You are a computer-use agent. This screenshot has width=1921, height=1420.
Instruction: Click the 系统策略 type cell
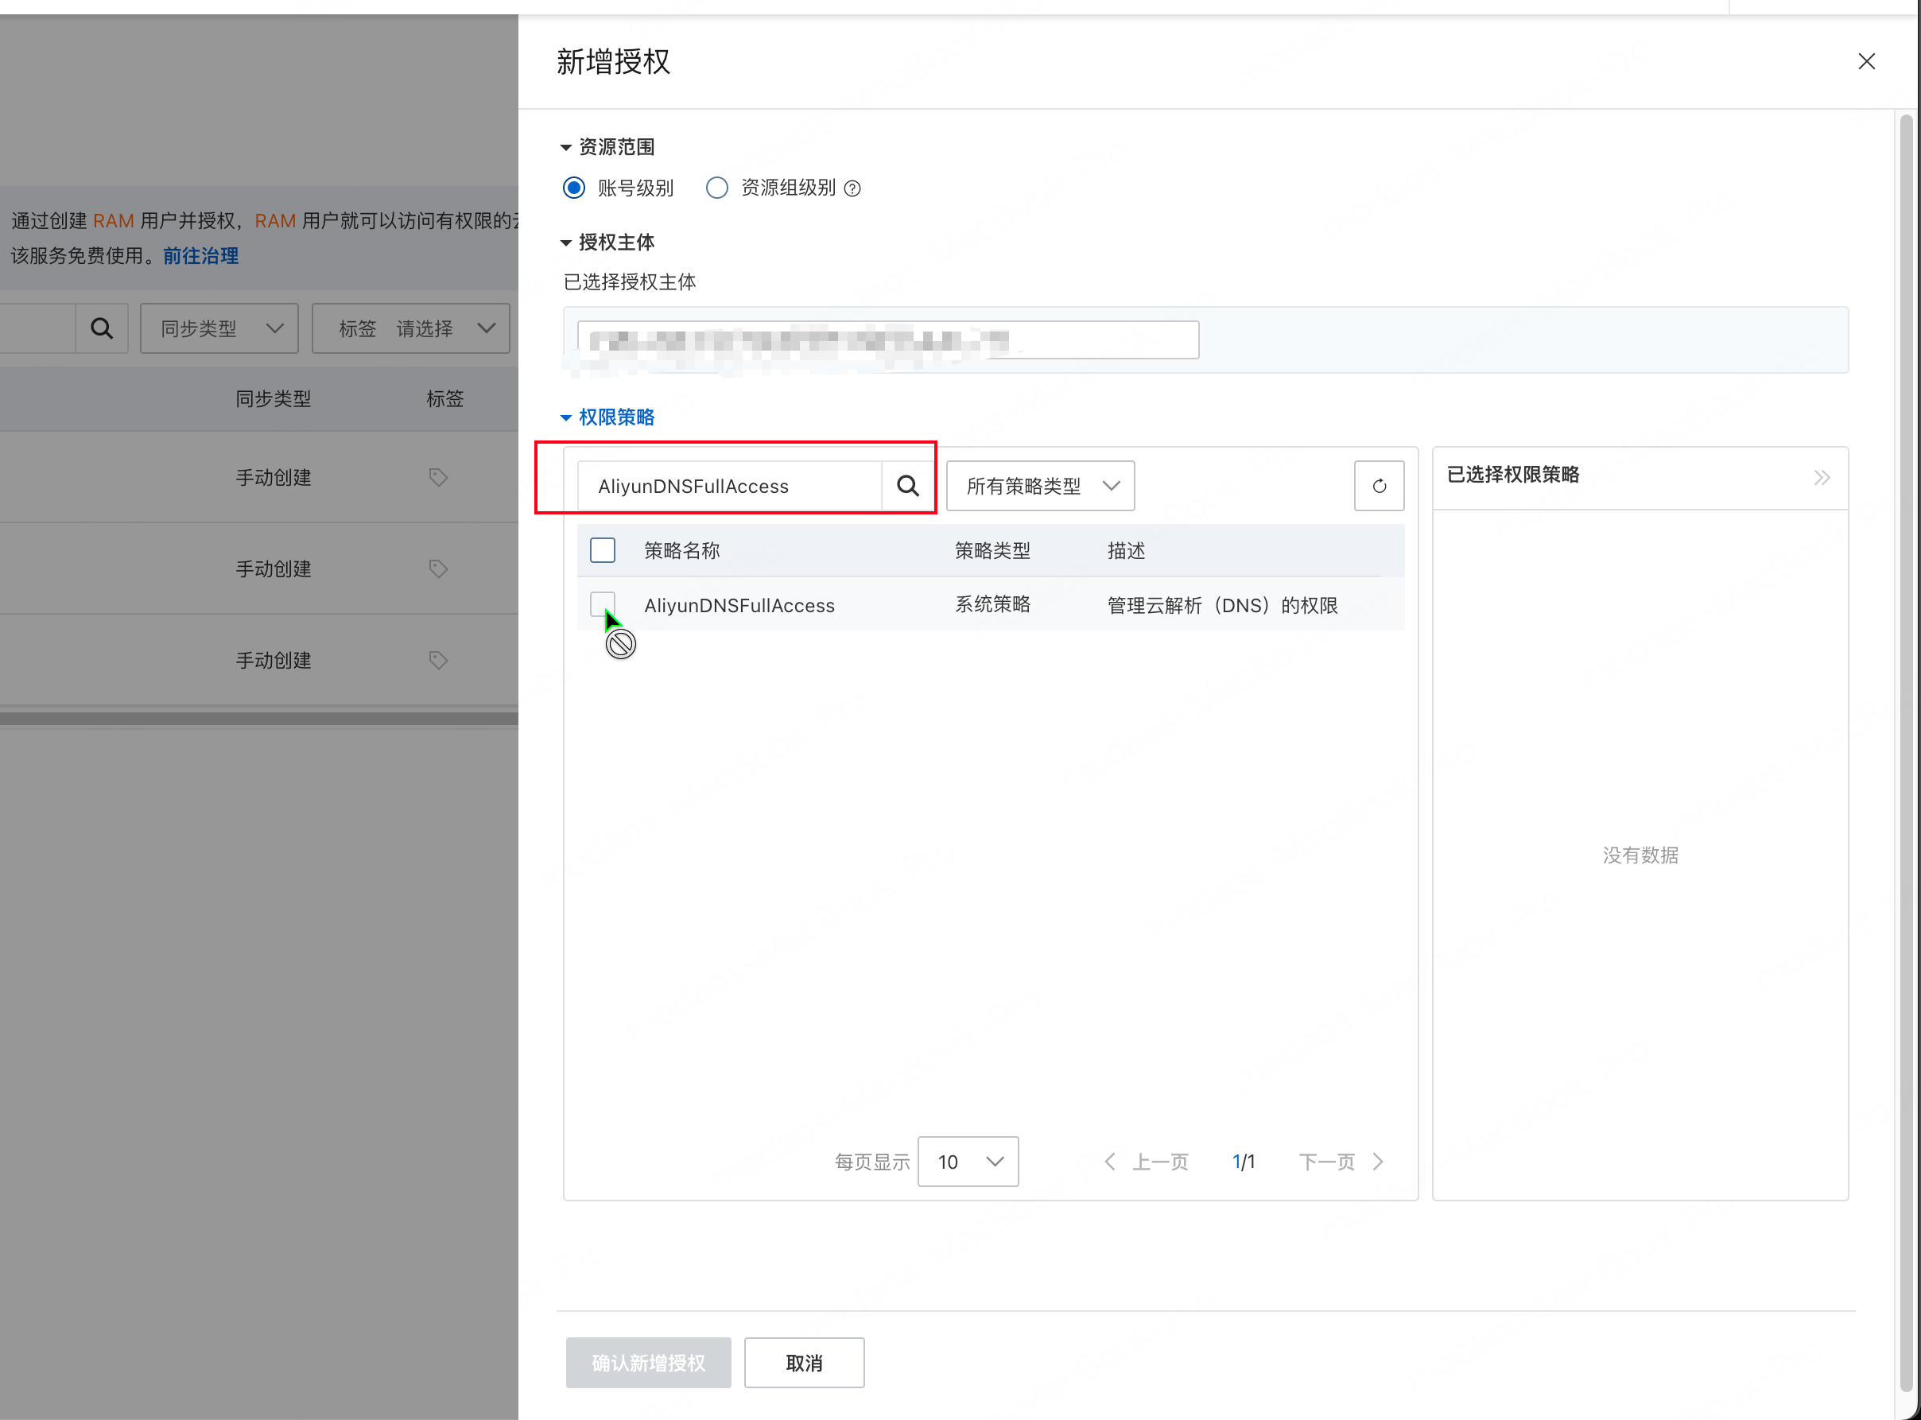993,604
